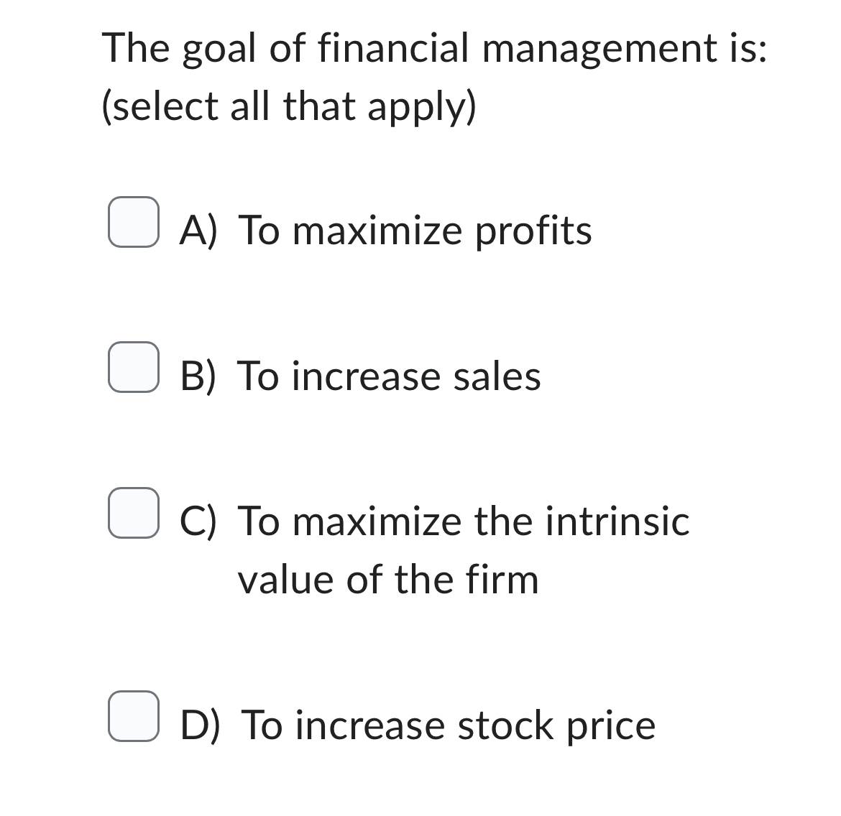The width and height of the screenshot is (841, 816).
Task: Tick the checkbox beside option B
Action: (x=134, y=367)
